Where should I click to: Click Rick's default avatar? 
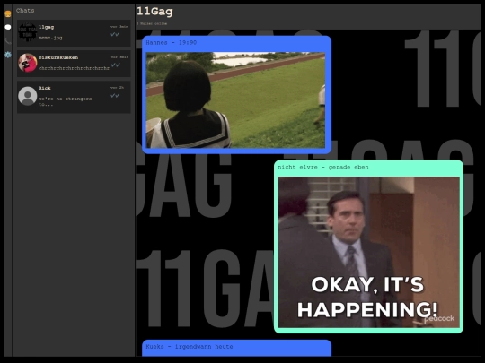[x=28, y=96]
